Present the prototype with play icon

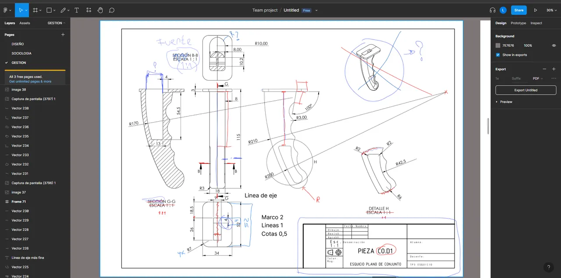click(x=535, y=10)
